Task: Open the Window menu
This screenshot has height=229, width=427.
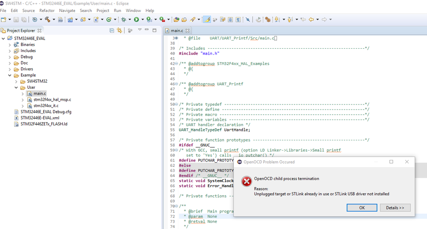Action: (133, 11)
